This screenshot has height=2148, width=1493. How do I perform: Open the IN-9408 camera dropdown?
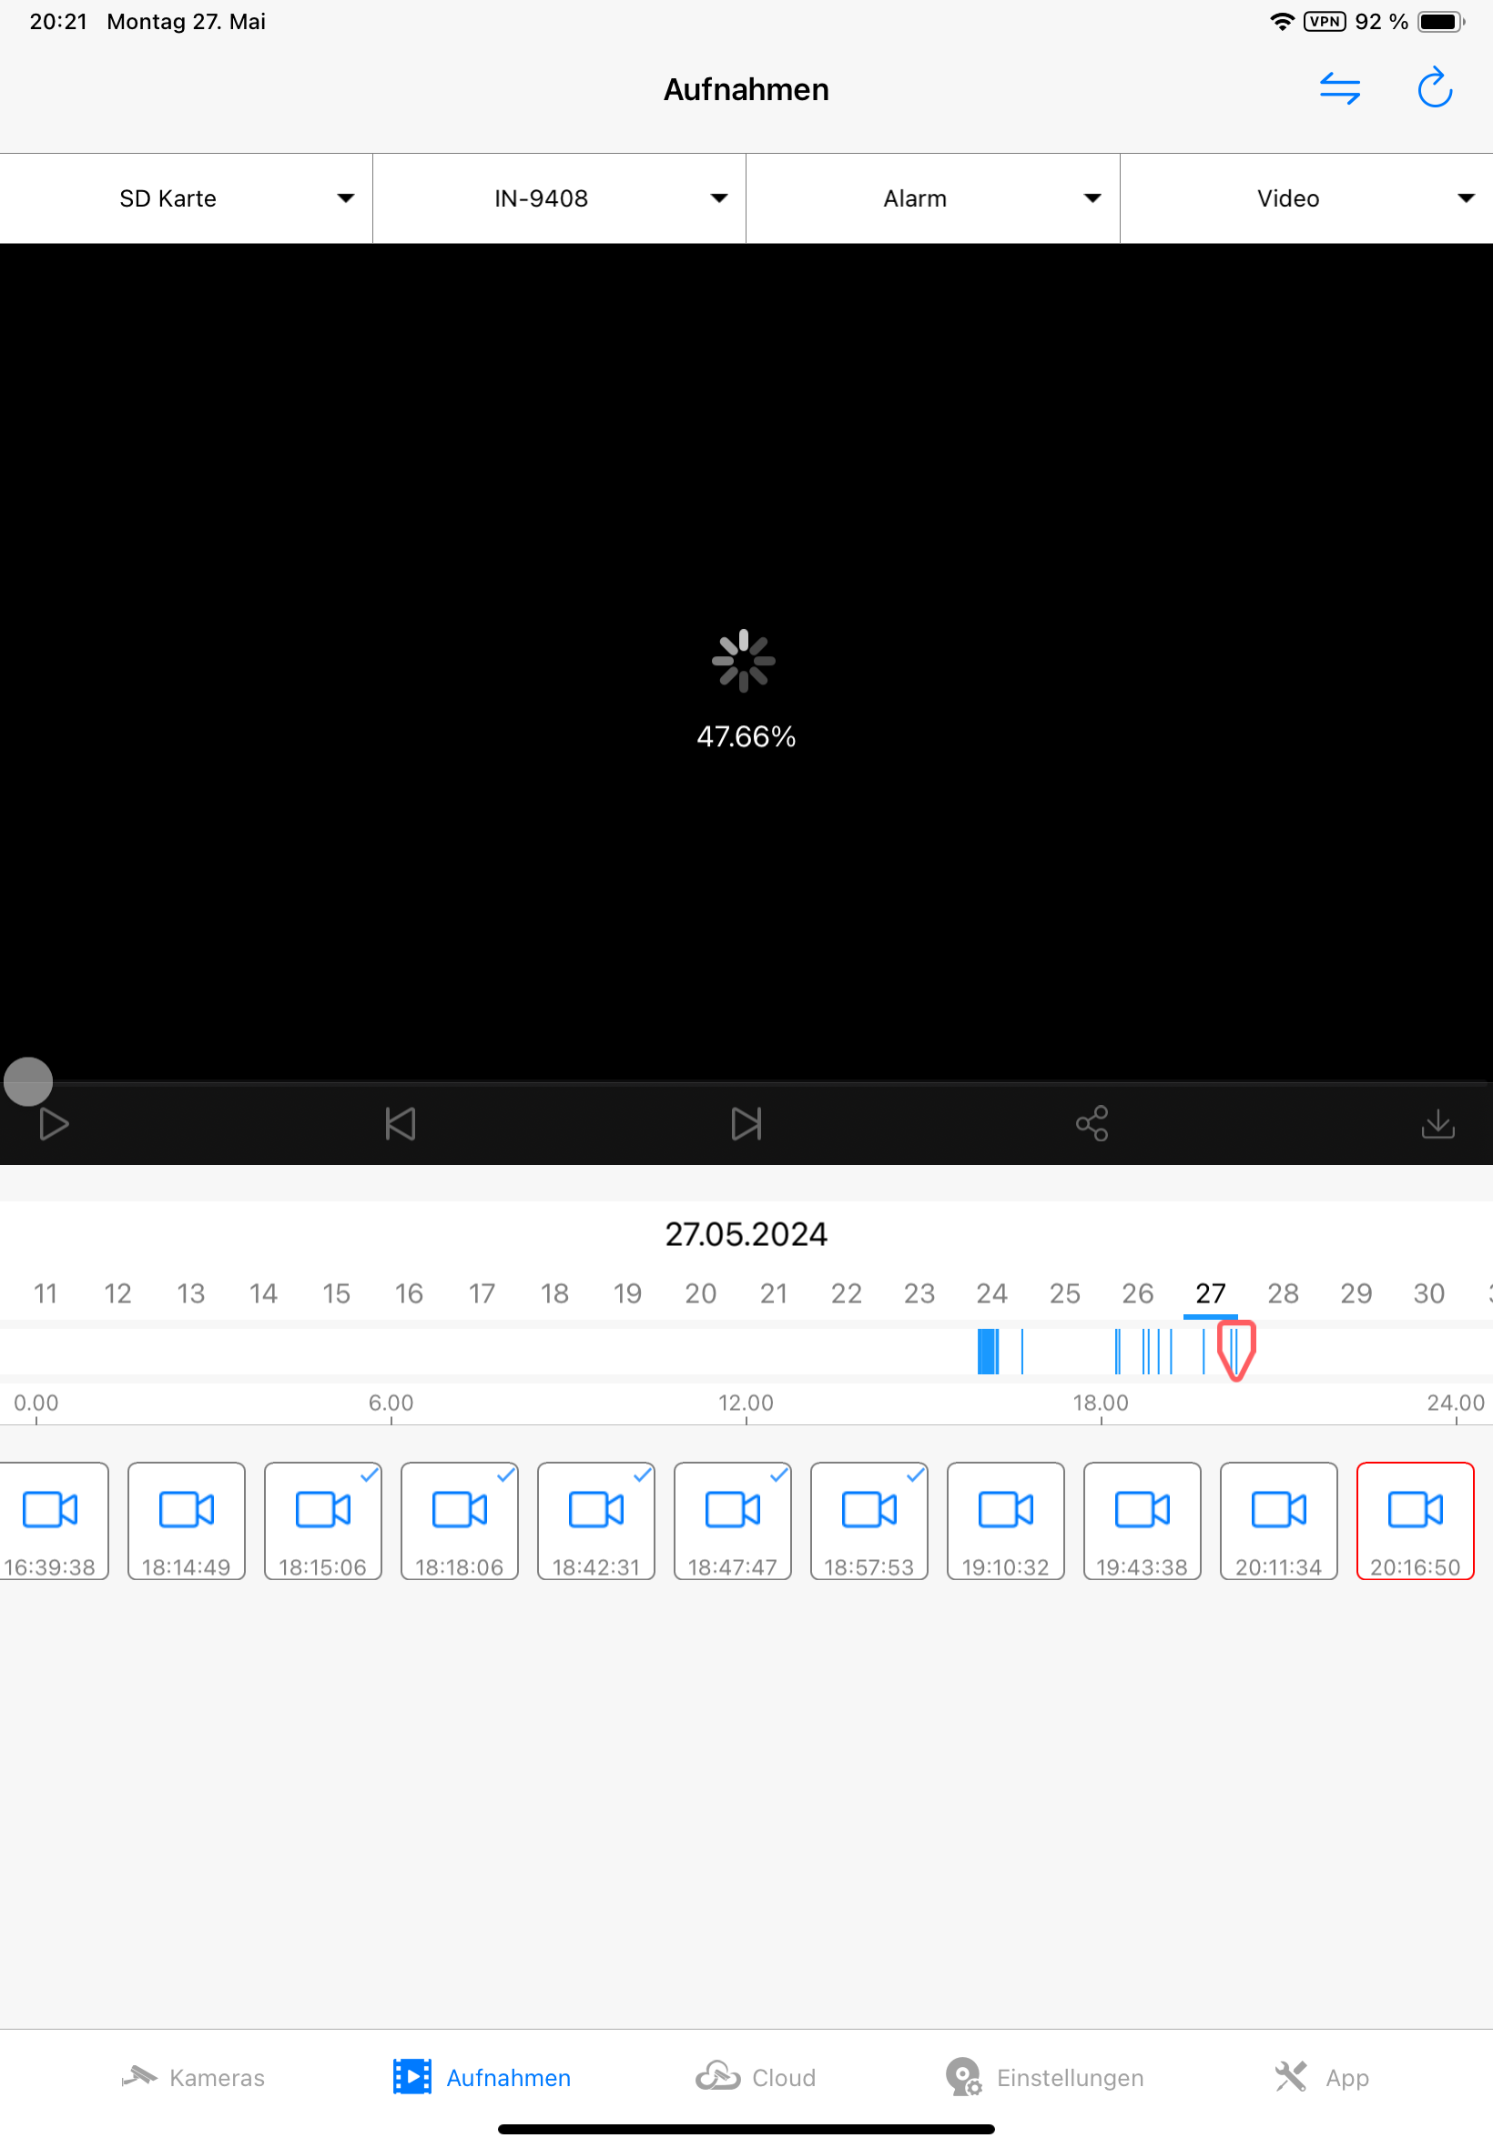(559, 198)
